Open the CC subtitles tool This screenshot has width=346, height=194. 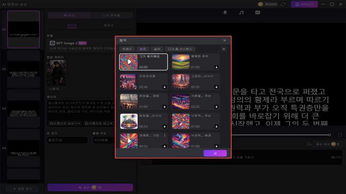tap(257, 13)
